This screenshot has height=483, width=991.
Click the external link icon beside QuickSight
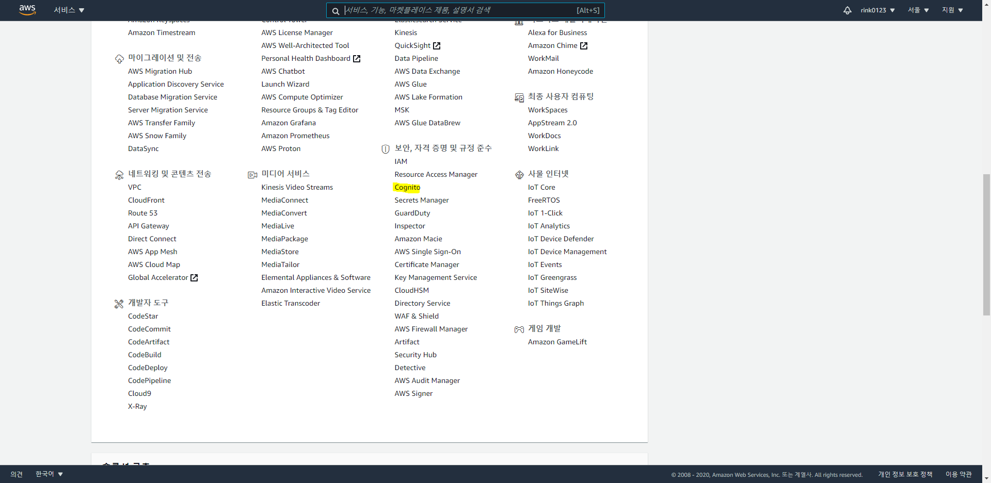(437, 46)
